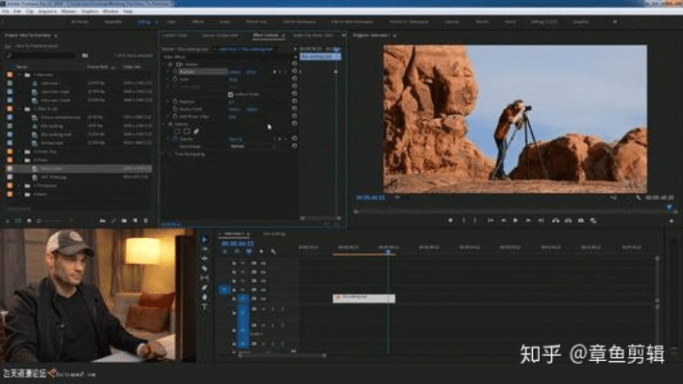
Task: Toggle the Position stopwatch animation
Action: click(x=177, y=71)
